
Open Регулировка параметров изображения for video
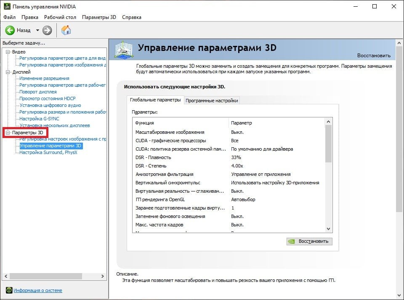tap(63, 65)
